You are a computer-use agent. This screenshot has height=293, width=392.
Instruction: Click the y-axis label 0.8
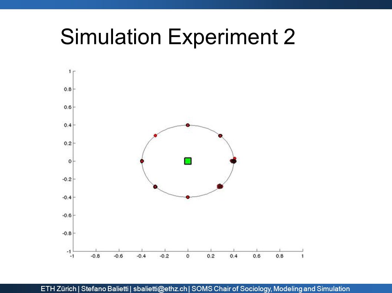(x=67, y=89)
